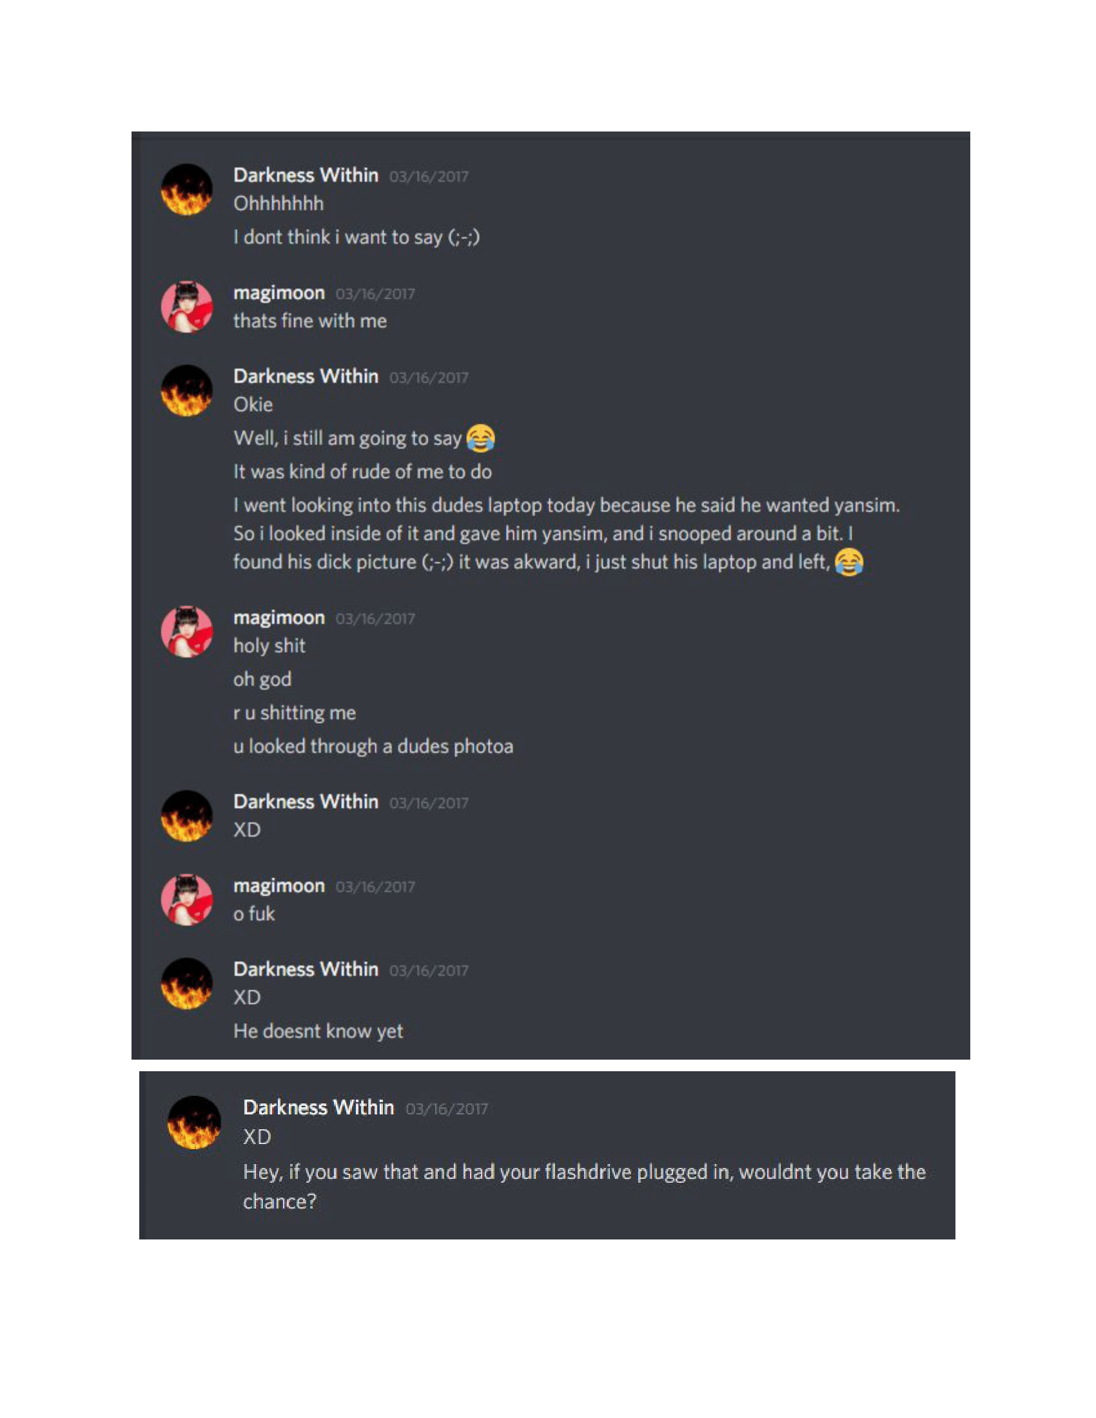Screen dimensions: 1096x1418
Task: Click the flame avatar beside "He doesnt know yet"
Action: [187, 984]
